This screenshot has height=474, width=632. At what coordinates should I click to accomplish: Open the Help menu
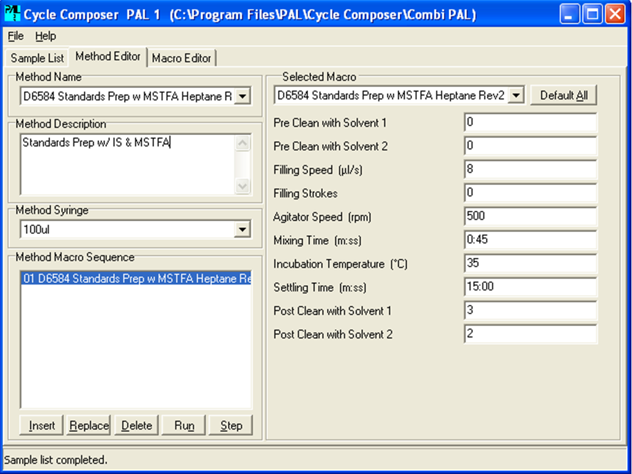pyautogui.click(x=46, y=36)
